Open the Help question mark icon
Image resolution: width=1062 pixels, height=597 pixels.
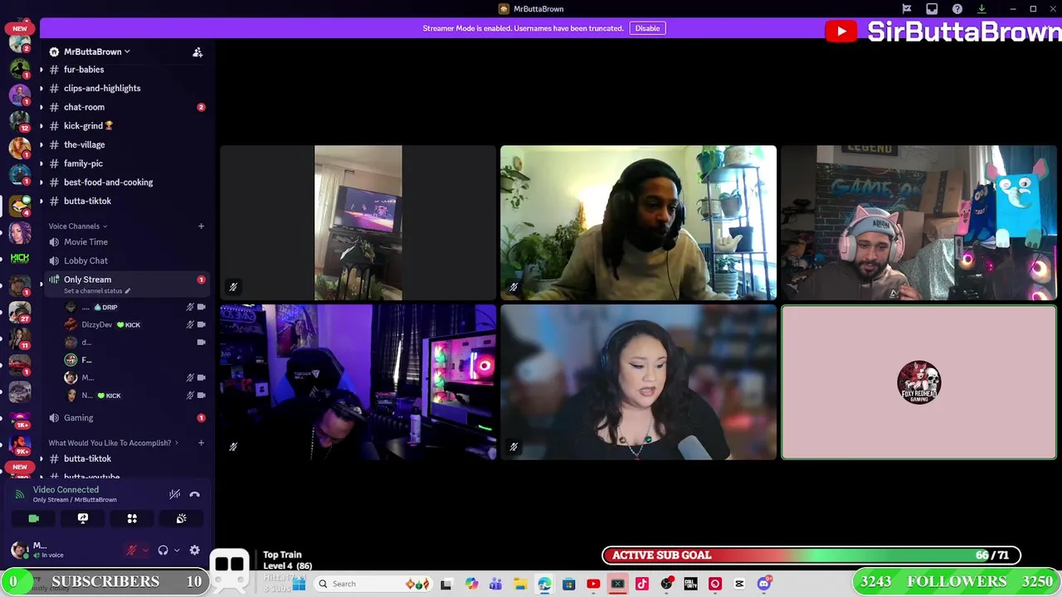957,9
